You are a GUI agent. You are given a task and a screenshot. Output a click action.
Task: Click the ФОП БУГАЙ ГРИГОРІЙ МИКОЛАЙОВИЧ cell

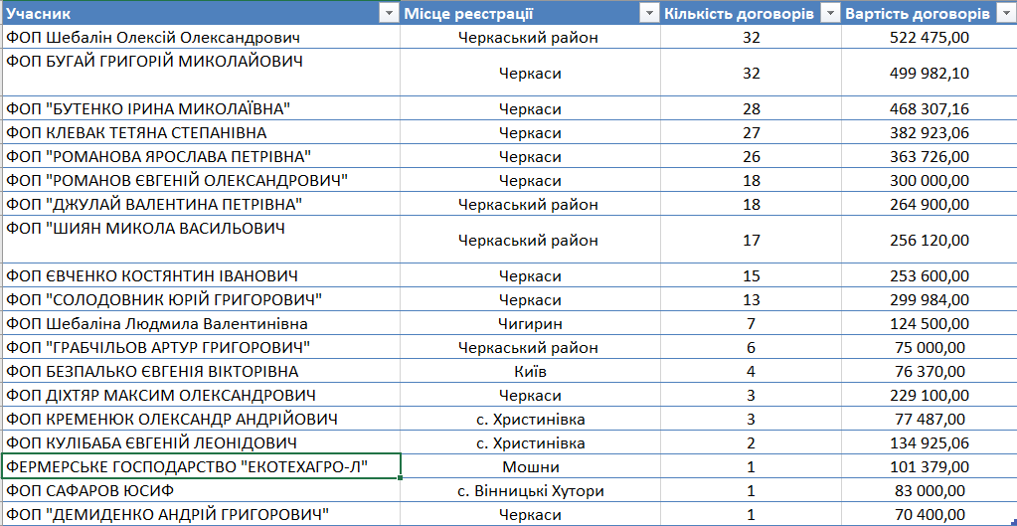click(154, 62)
